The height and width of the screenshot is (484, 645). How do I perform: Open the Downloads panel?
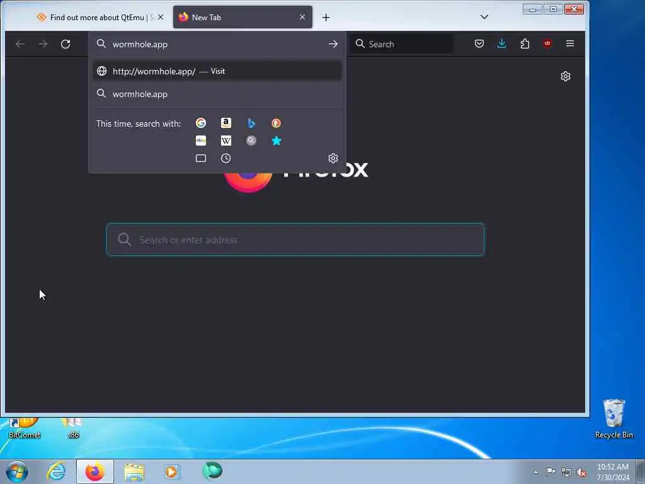click(501, 43)
